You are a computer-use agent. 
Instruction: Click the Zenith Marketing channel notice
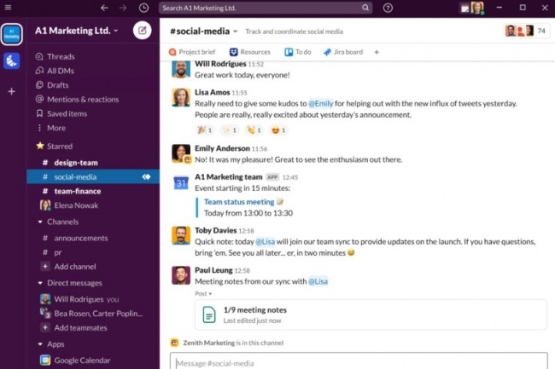pyautogui.click(x=227, y=343)
